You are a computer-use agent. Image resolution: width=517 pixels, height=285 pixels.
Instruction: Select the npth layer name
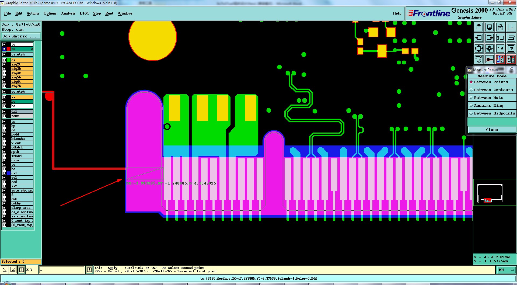point(22,152)
